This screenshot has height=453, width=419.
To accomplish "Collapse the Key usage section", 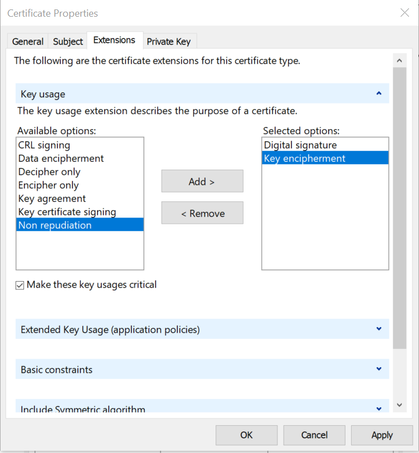I will click(x=378, y=93).
